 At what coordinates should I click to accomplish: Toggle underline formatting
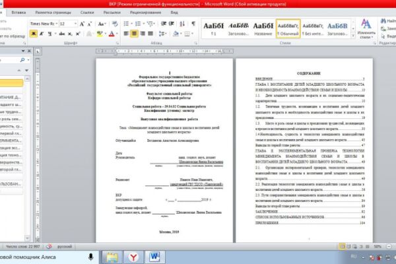click(x=49, y=34)
